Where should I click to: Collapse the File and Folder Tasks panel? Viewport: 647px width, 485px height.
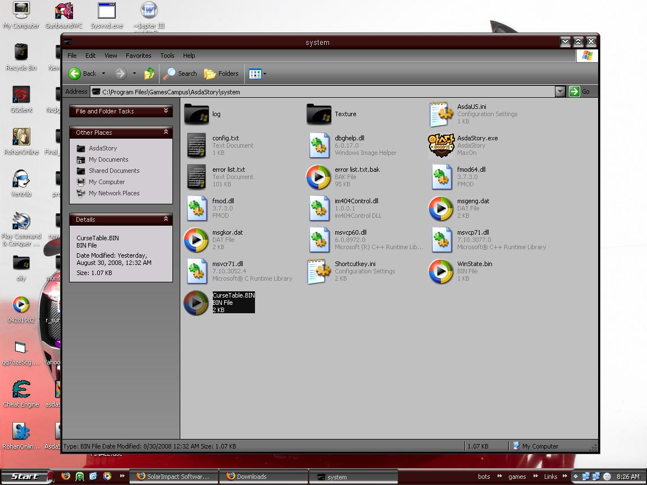[166, 111]
